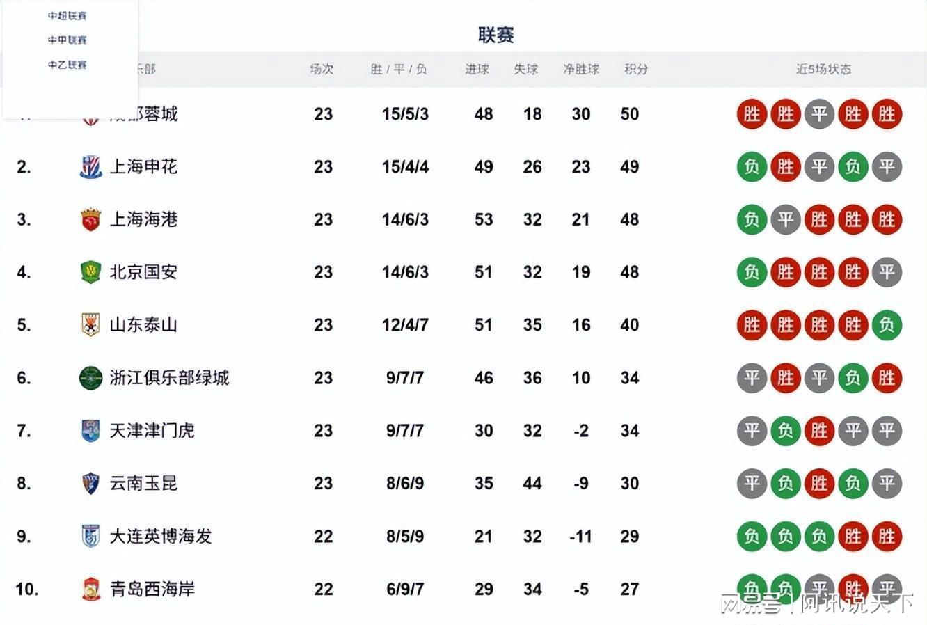The image size is (927, 625).
Task: Click the Shanghai Shenhua (上海申花) club logo
Action: [x=90, y=167]
